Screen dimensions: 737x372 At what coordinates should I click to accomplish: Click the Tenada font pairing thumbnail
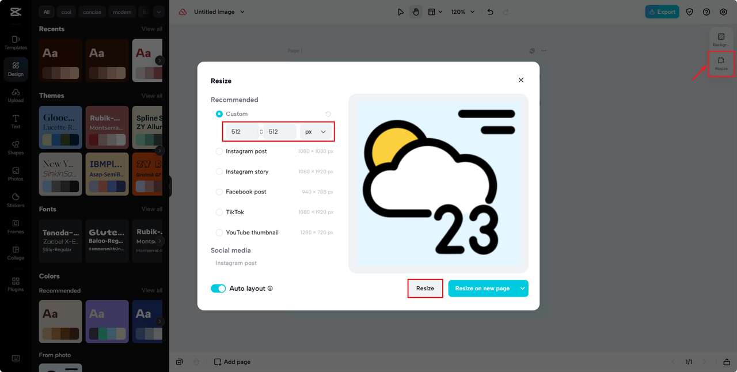tap(60, 241)
